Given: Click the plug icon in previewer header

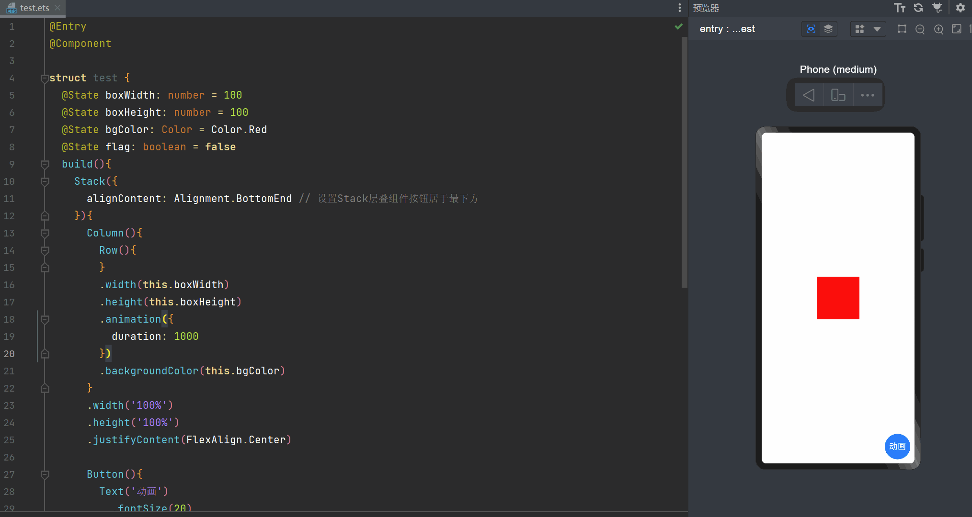Looking at the screenshot, I should (937, 8).
